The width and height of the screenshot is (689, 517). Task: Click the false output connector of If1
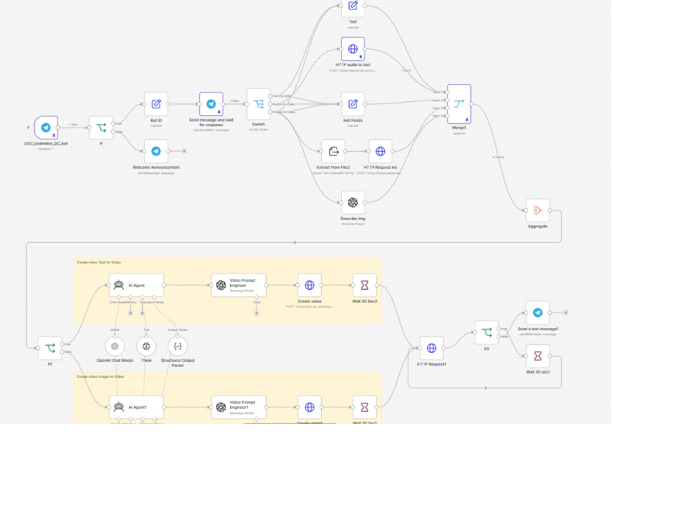(62, 352)
